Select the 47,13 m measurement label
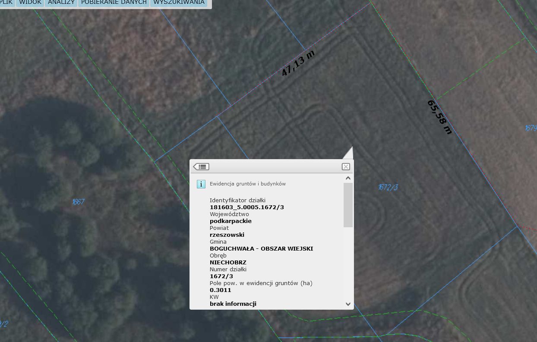 click(x=298, y=63)
